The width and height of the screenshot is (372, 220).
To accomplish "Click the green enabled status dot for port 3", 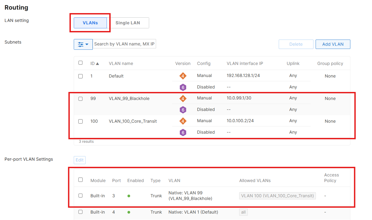I will click(129, 196).
